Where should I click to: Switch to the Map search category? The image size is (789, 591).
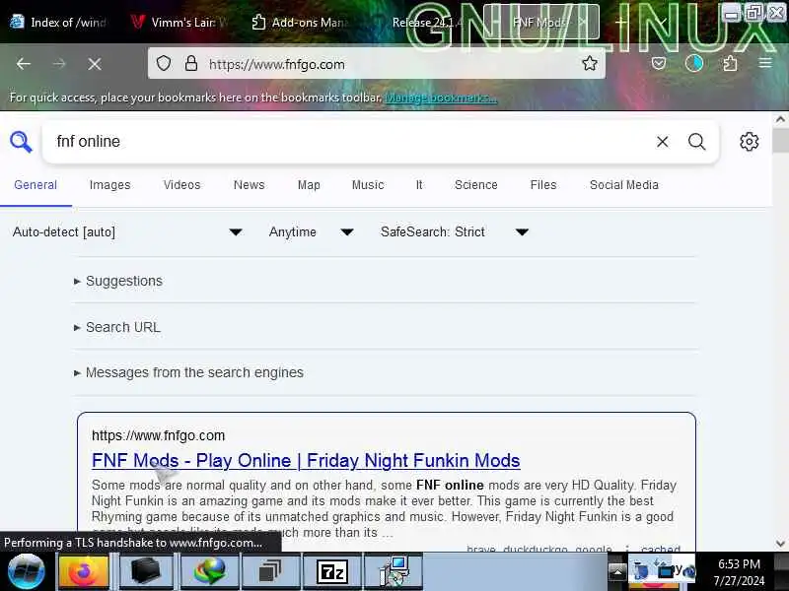click(309, 185)
